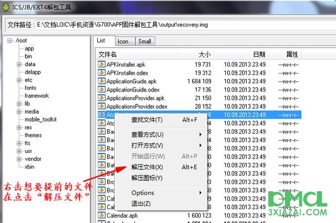Click the file icon next to APKInstaller.apk
This screenshot has width=336, height=223.
pyautogui.click(x=101, y=64)
